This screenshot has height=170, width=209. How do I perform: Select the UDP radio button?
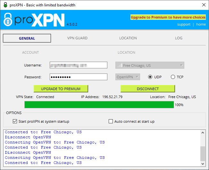click(150, 77)
